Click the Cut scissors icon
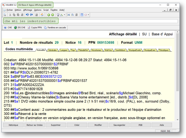186x138 pixels. [10, 15]
